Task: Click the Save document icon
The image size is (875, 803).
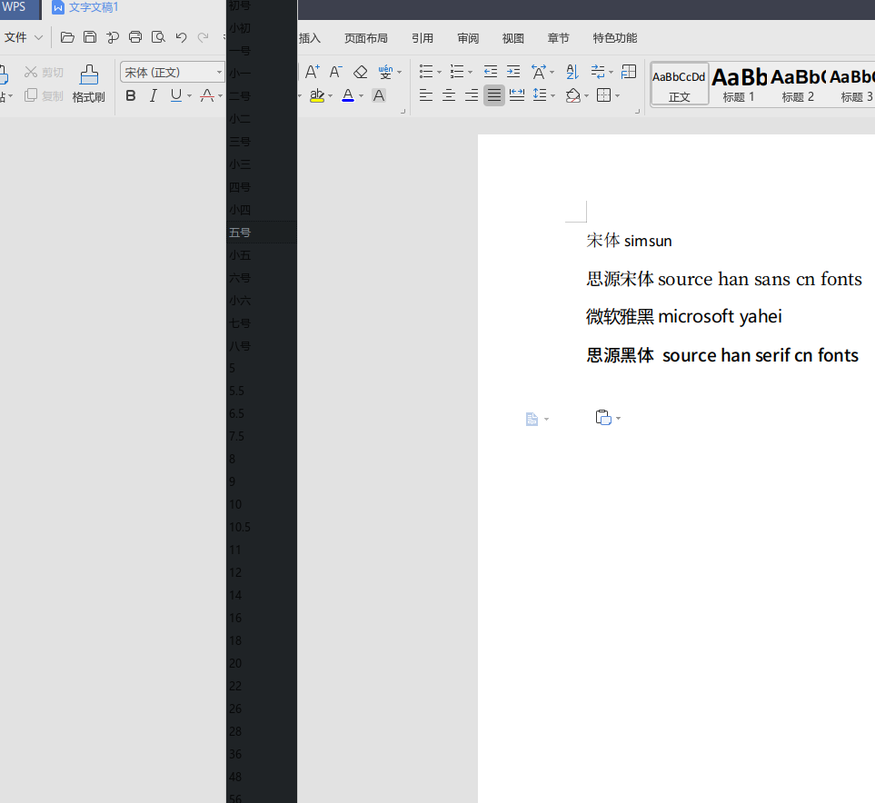Action: click(90, 37)
